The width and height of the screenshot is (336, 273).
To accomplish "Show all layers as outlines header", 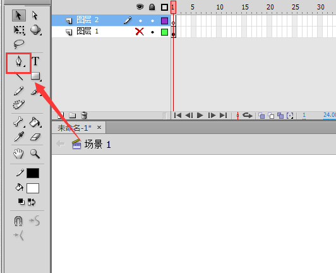I will click(164, 8).
